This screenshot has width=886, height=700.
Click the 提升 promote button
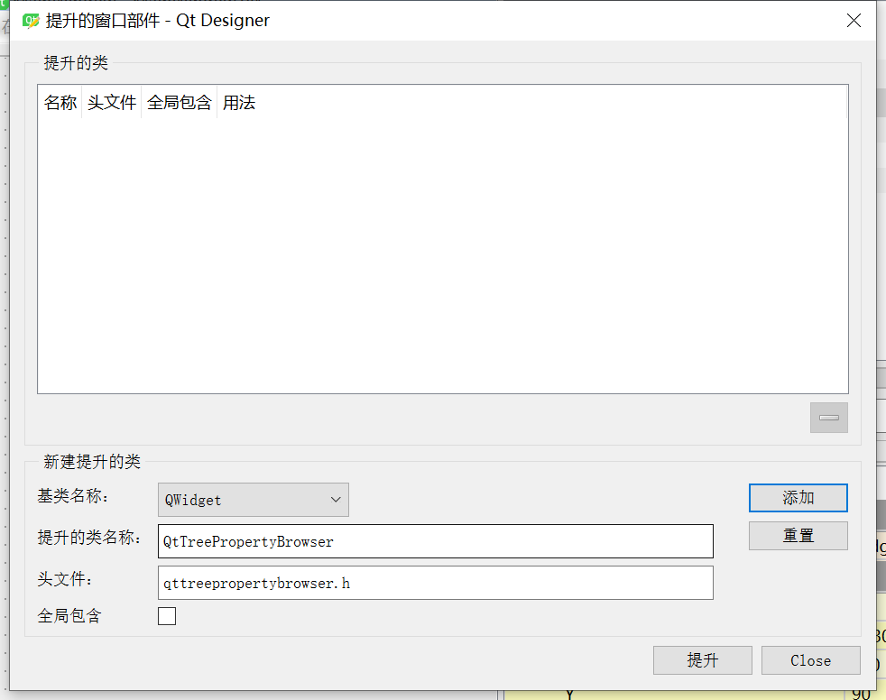(702, 659)
